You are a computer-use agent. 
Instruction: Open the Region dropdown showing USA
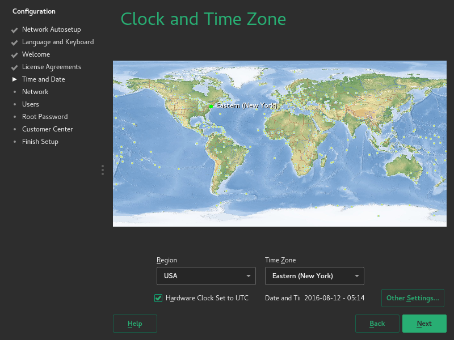(x=206, y=275)
